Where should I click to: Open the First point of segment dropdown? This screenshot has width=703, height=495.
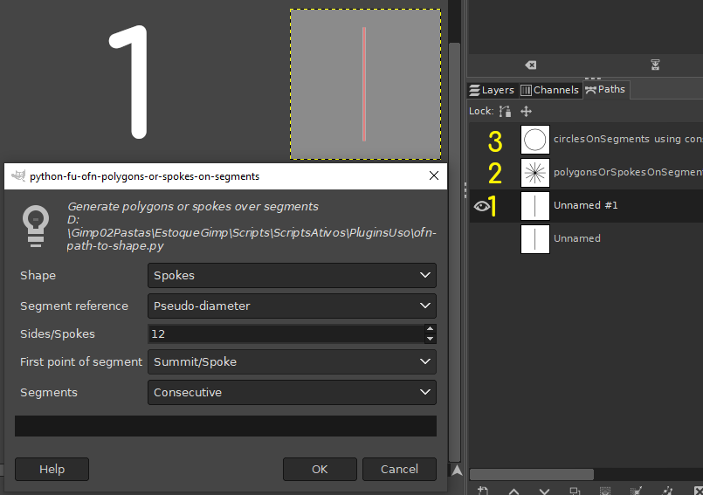click(x=292, y=361)
